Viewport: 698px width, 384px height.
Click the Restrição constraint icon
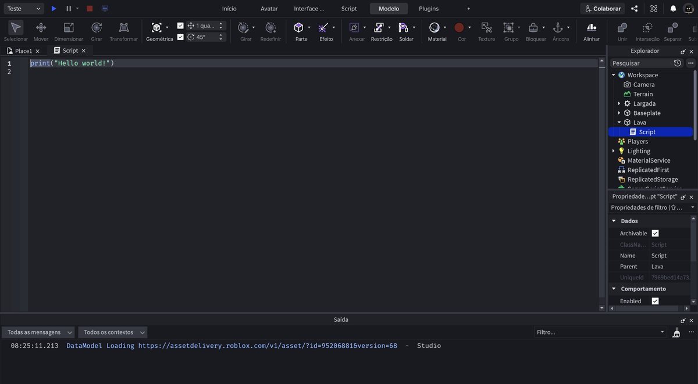click(x=379, y=27)
